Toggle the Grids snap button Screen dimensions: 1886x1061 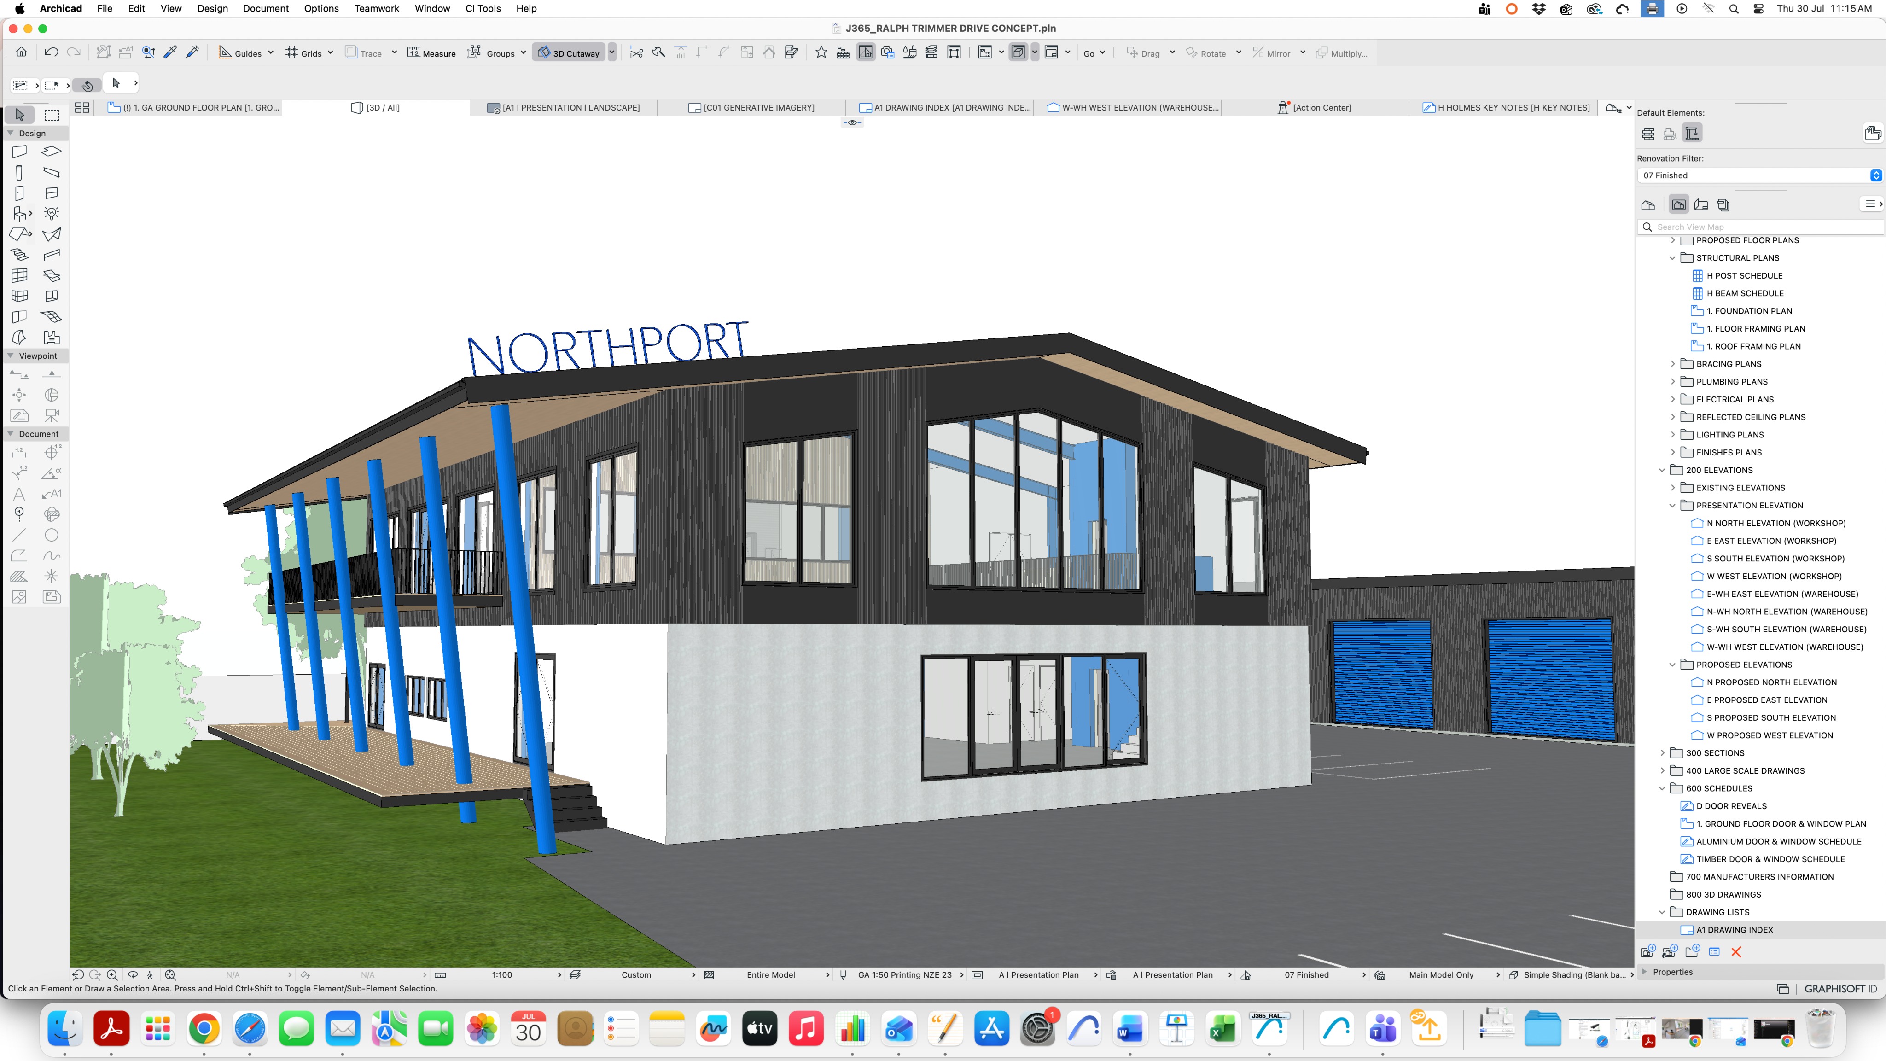click(303, 52)
